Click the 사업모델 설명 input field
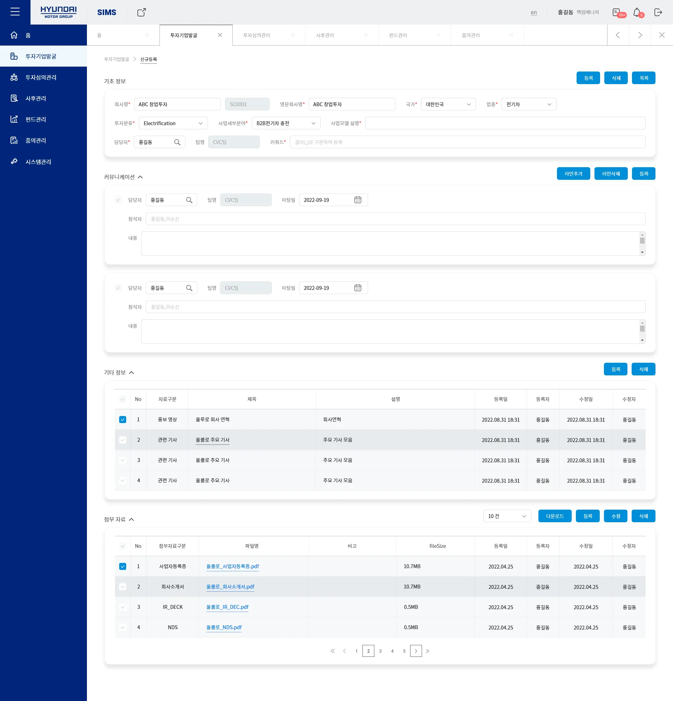Image resolution: width=673 pixels, height=701 pixels. click(505, 123)
